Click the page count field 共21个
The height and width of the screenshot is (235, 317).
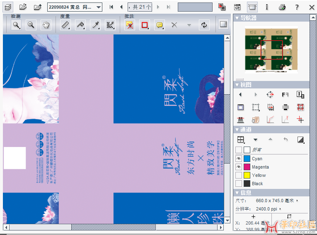click(x=140, y=7)
